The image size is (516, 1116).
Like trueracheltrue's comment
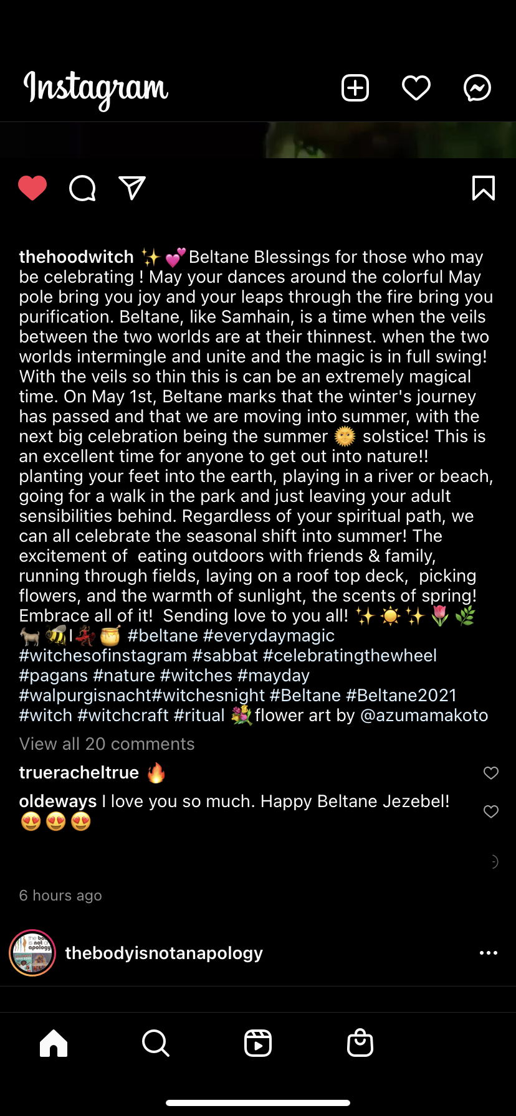[x=491, y=773]
